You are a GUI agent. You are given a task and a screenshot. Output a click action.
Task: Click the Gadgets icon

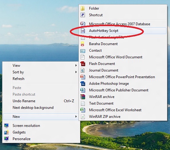[x=6, y=132]
